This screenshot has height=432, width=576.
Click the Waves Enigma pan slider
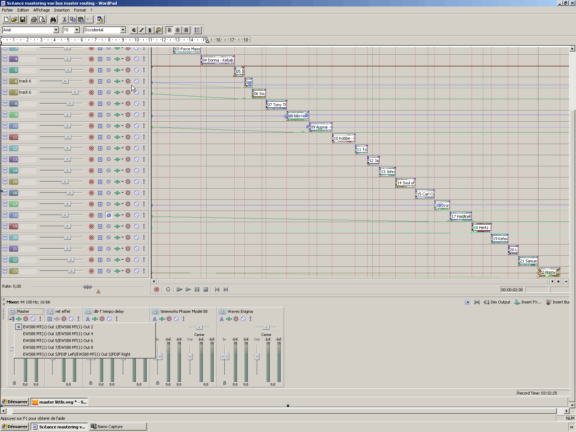(x=266, y=327)
